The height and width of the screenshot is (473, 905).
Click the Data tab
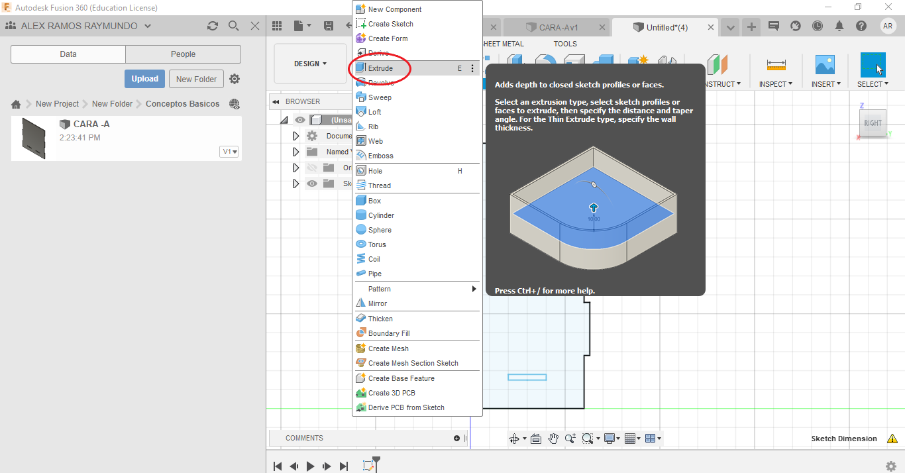click(x=68, y=54)
